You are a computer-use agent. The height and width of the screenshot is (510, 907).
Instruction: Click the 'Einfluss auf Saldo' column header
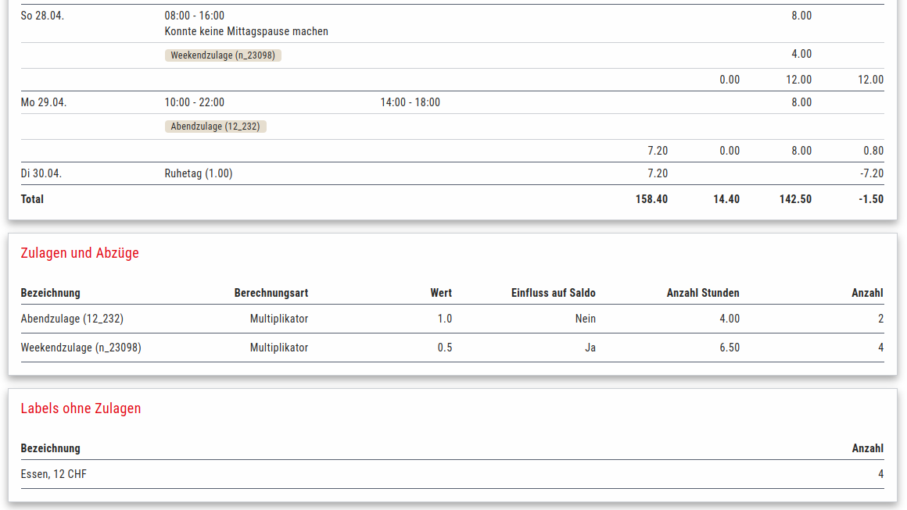[553, 293]
